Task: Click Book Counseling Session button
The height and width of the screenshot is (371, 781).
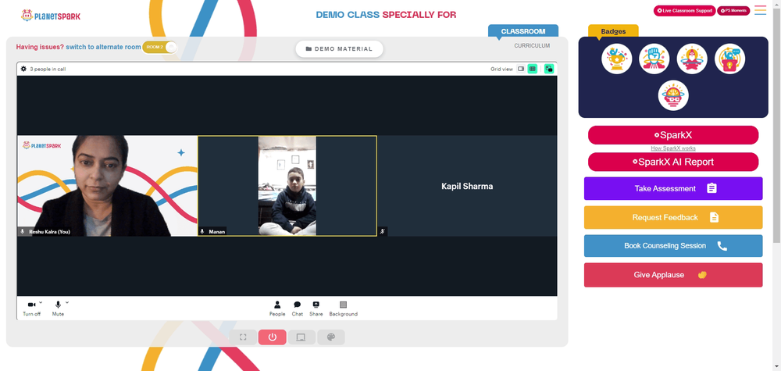Action: [x=673, y=246]
